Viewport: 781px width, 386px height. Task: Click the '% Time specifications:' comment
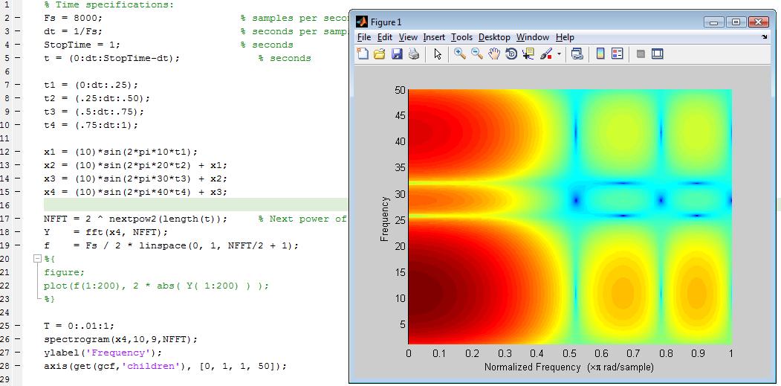click(x=108, y=5)
